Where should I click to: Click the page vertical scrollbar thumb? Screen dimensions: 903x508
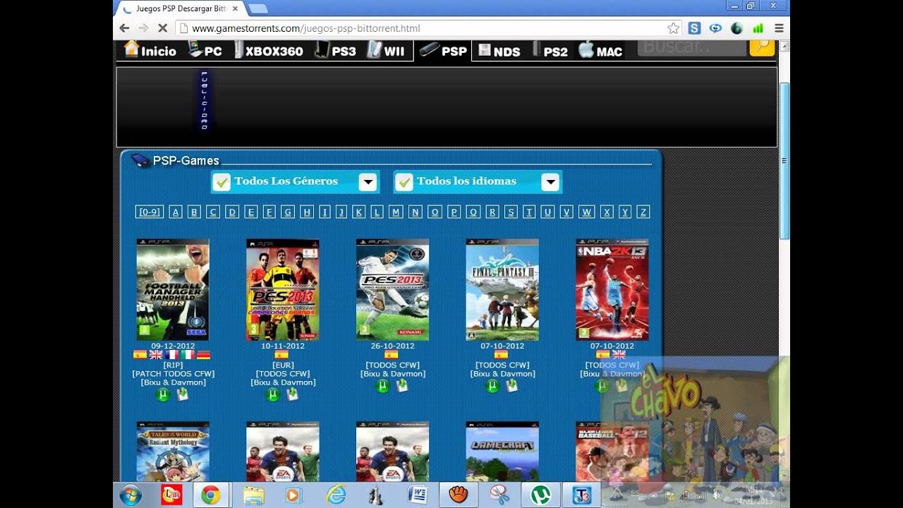[784, 161]
